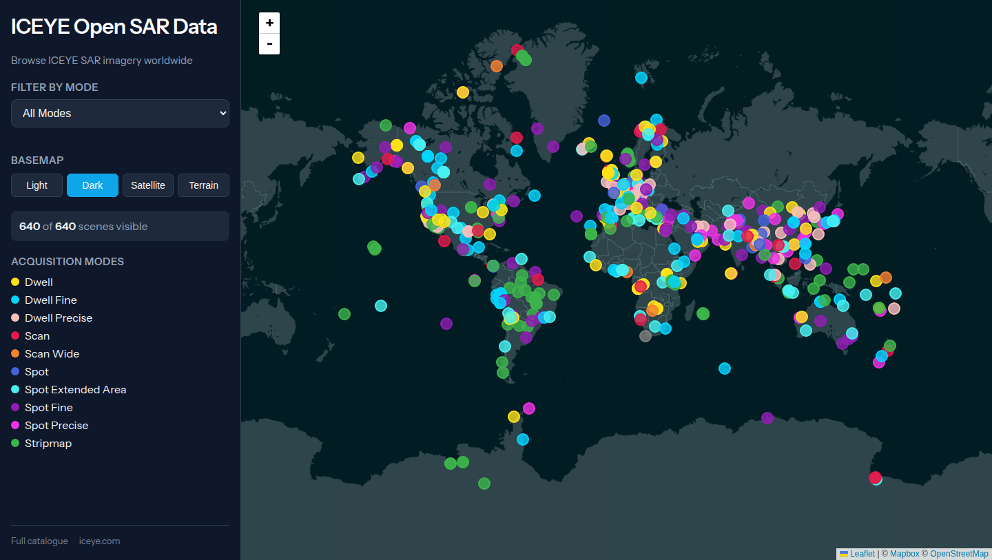This screenshot has height=560, width=992.
Task: Zoom out of the map
Action: pos(269,44)
